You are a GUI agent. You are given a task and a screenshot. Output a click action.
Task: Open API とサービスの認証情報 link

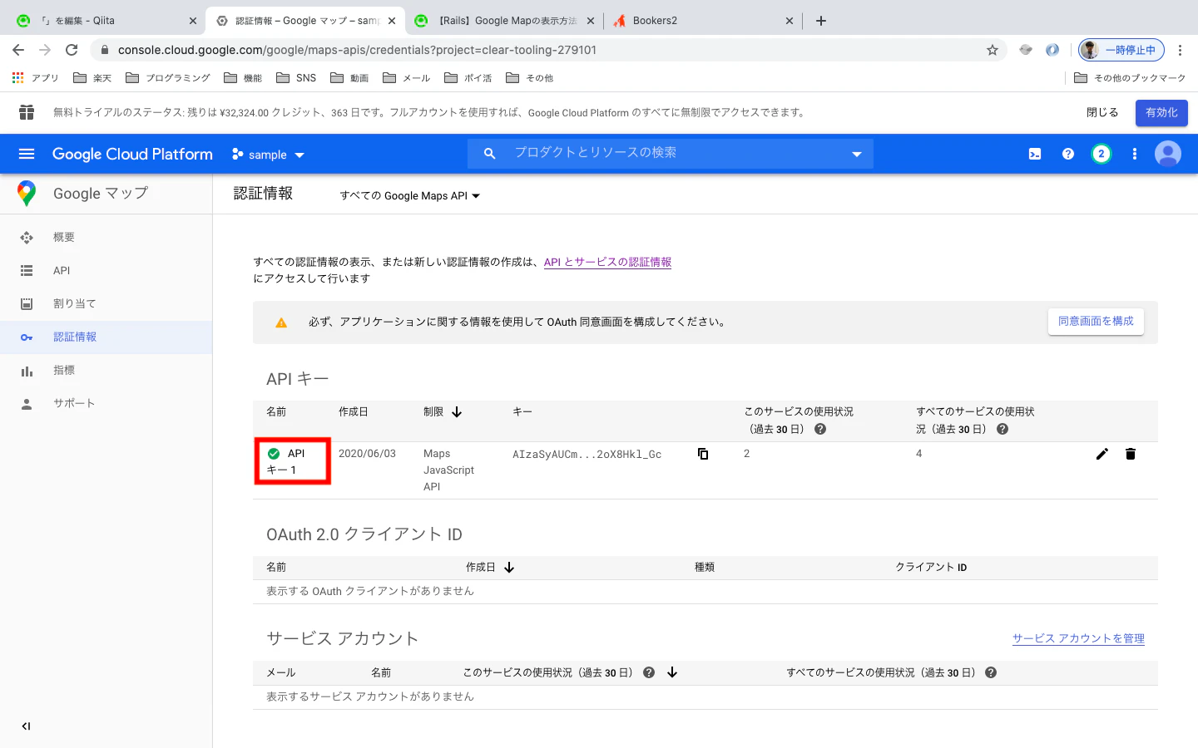pyautogui.click(x=607, y=262)
